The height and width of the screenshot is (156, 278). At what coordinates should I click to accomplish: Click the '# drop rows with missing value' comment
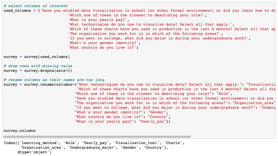[38, 66]
